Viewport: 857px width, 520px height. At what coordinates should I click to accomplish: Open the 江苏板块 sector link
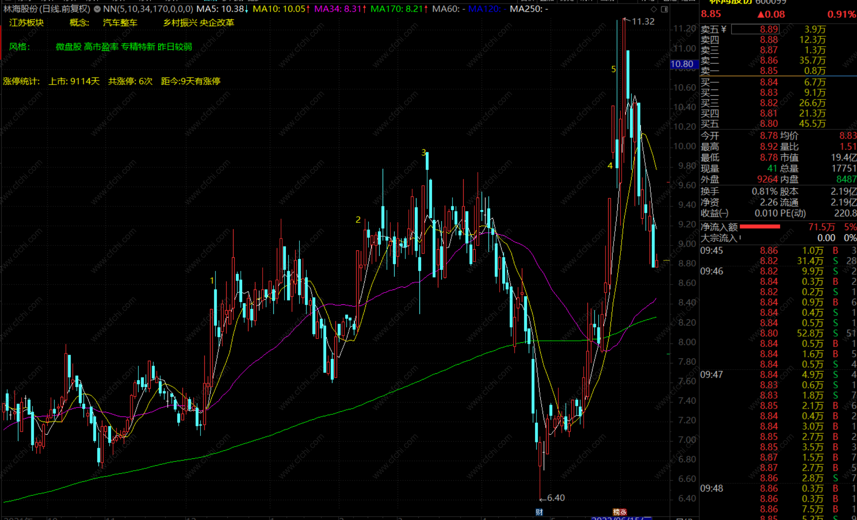click(26, 23)
